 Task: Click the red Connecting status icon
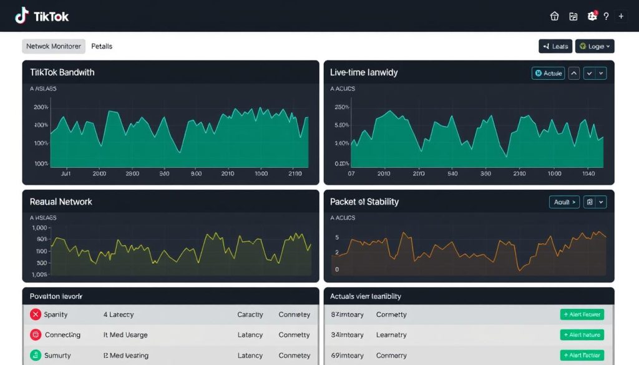(36, 334)
